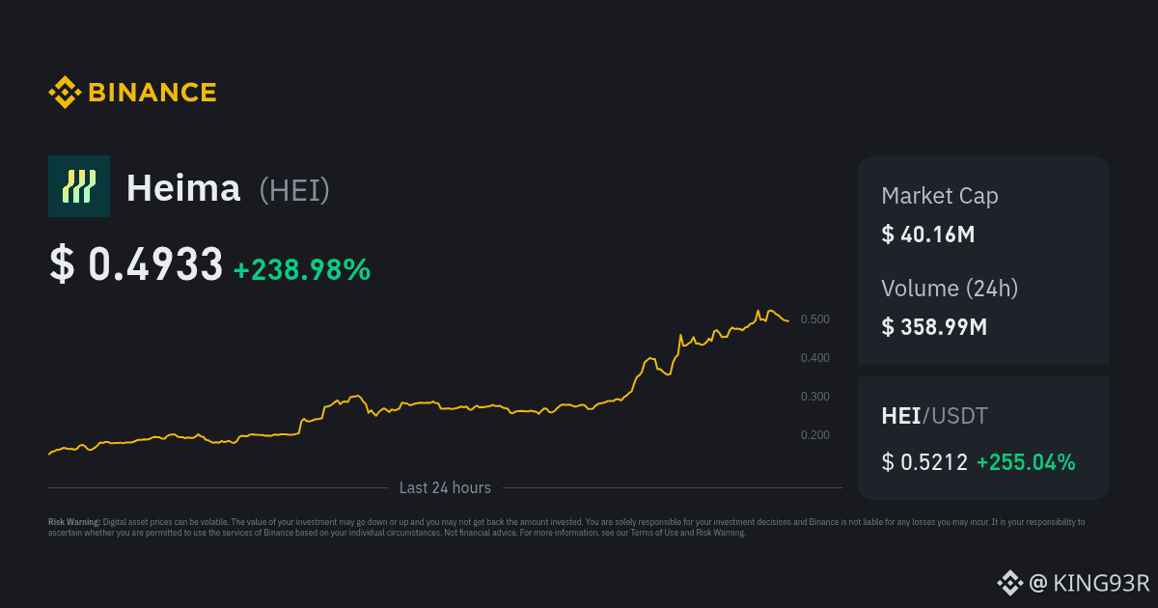Click the $ 40.16M market cap value
Image resolution: width=1158 pixels, height=608 pixels.
coord(928,235)
